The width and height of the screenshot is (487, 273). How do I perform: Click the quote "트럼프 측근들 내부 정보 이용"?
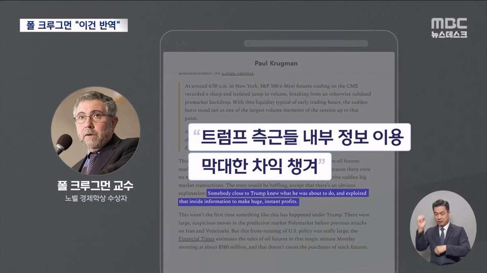click(x=300, y=138)
